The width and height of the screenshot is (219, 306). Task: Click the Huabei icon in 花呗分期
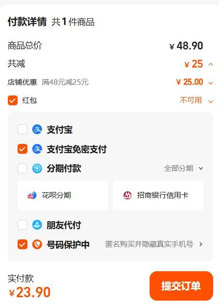pyautogui.click(x=32, y=195)
